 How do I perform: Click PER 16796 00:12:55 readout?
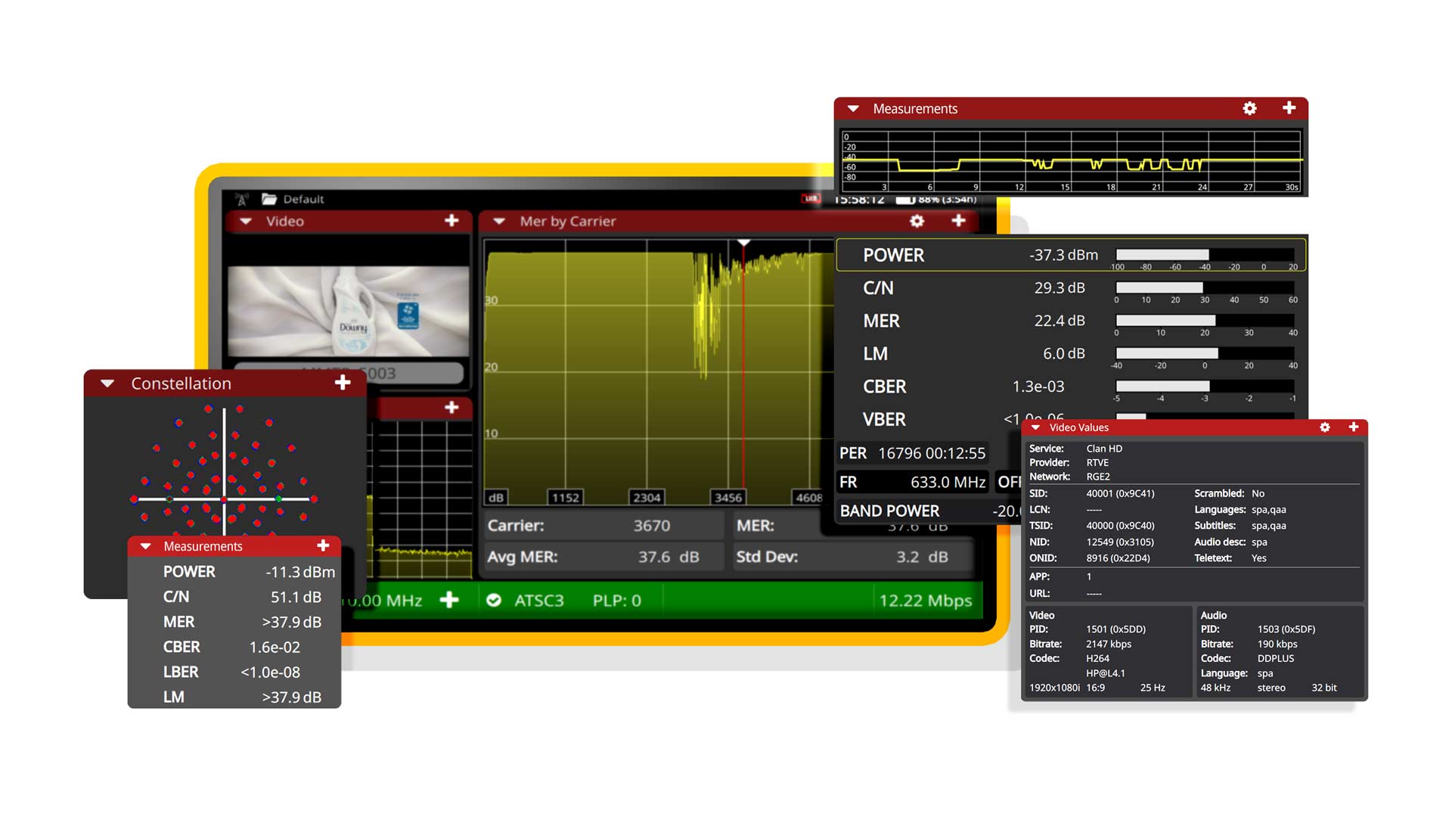912,453
